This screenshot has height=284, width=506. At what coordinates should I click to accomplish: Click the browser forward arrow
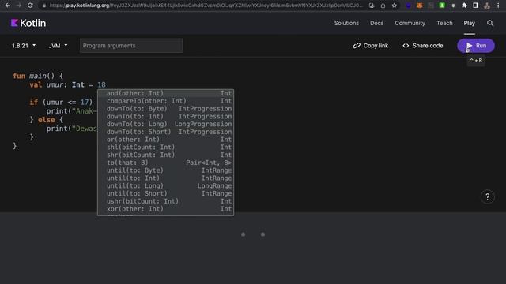[x=19, y=6]
